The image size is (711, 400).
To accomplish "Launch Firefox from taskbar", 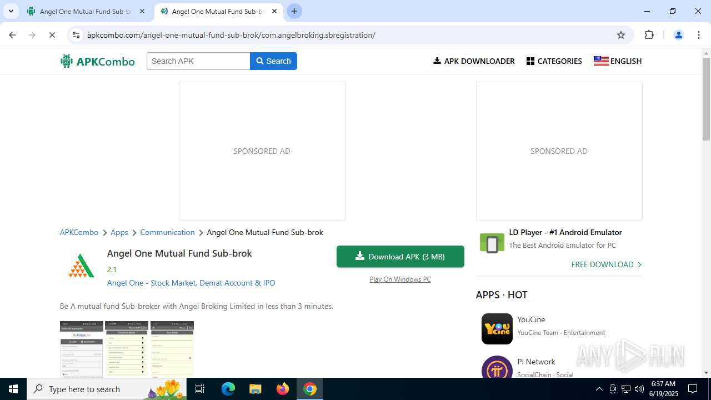I will pos(283,389).
